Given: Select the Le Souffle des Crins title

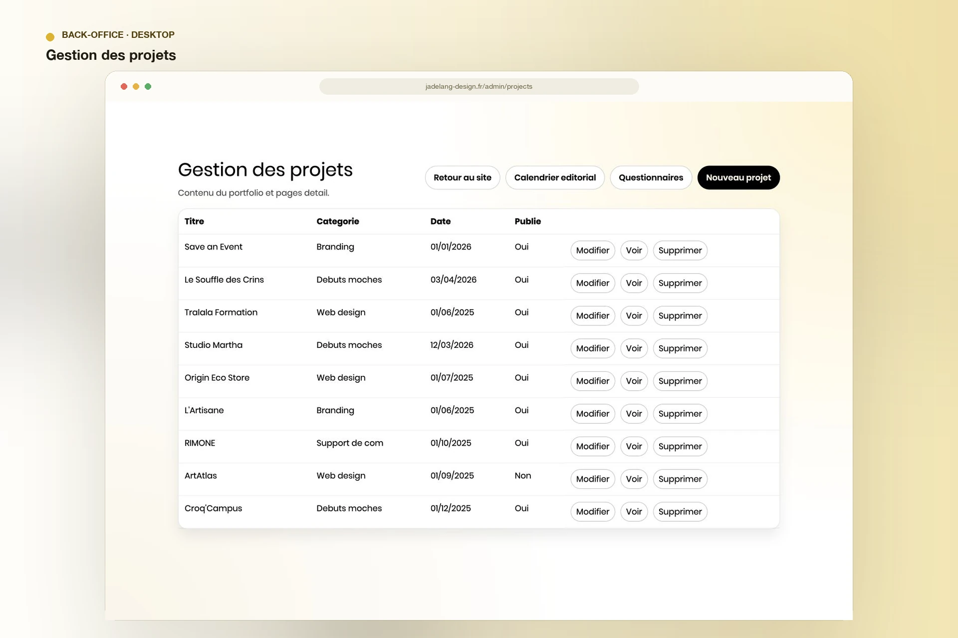Looking at the screenshot, I should (224, 280).
